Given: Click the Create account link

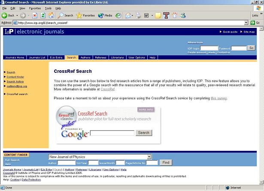Looking at the screenshot, I should coord(197,52).
